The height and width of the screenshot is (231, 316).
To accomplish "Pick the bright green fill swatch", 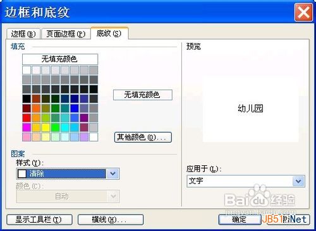I will click(x=55, y=127).
